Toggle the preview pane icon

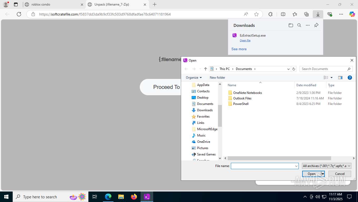[x=340, y=78]
